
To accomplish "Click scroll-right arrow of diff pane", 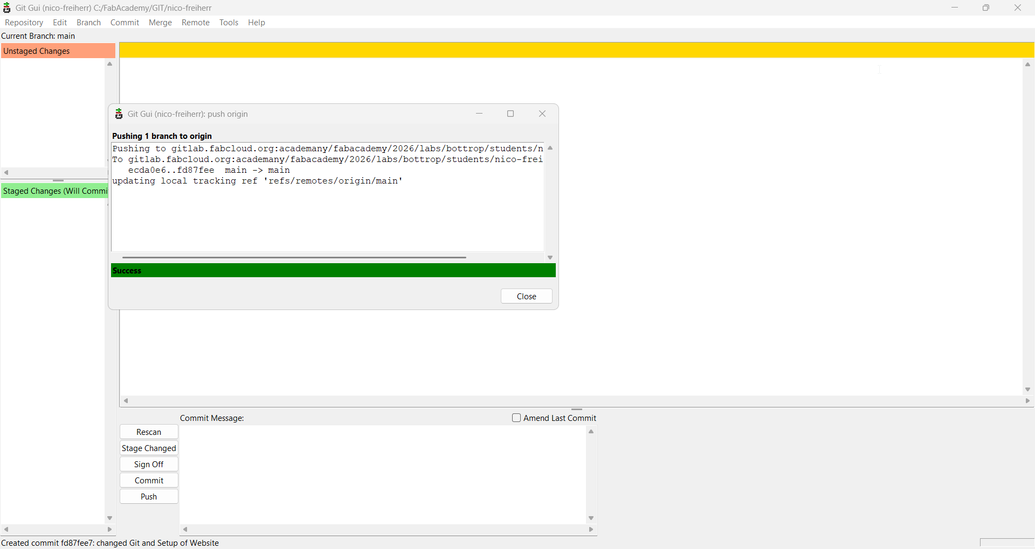I will 1028,401.
